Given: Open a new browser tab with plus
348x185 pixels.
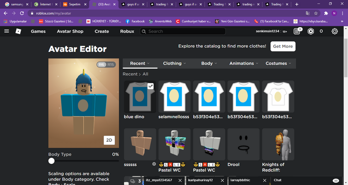Looking at the screenshot, I should click(x=297, y=4).
